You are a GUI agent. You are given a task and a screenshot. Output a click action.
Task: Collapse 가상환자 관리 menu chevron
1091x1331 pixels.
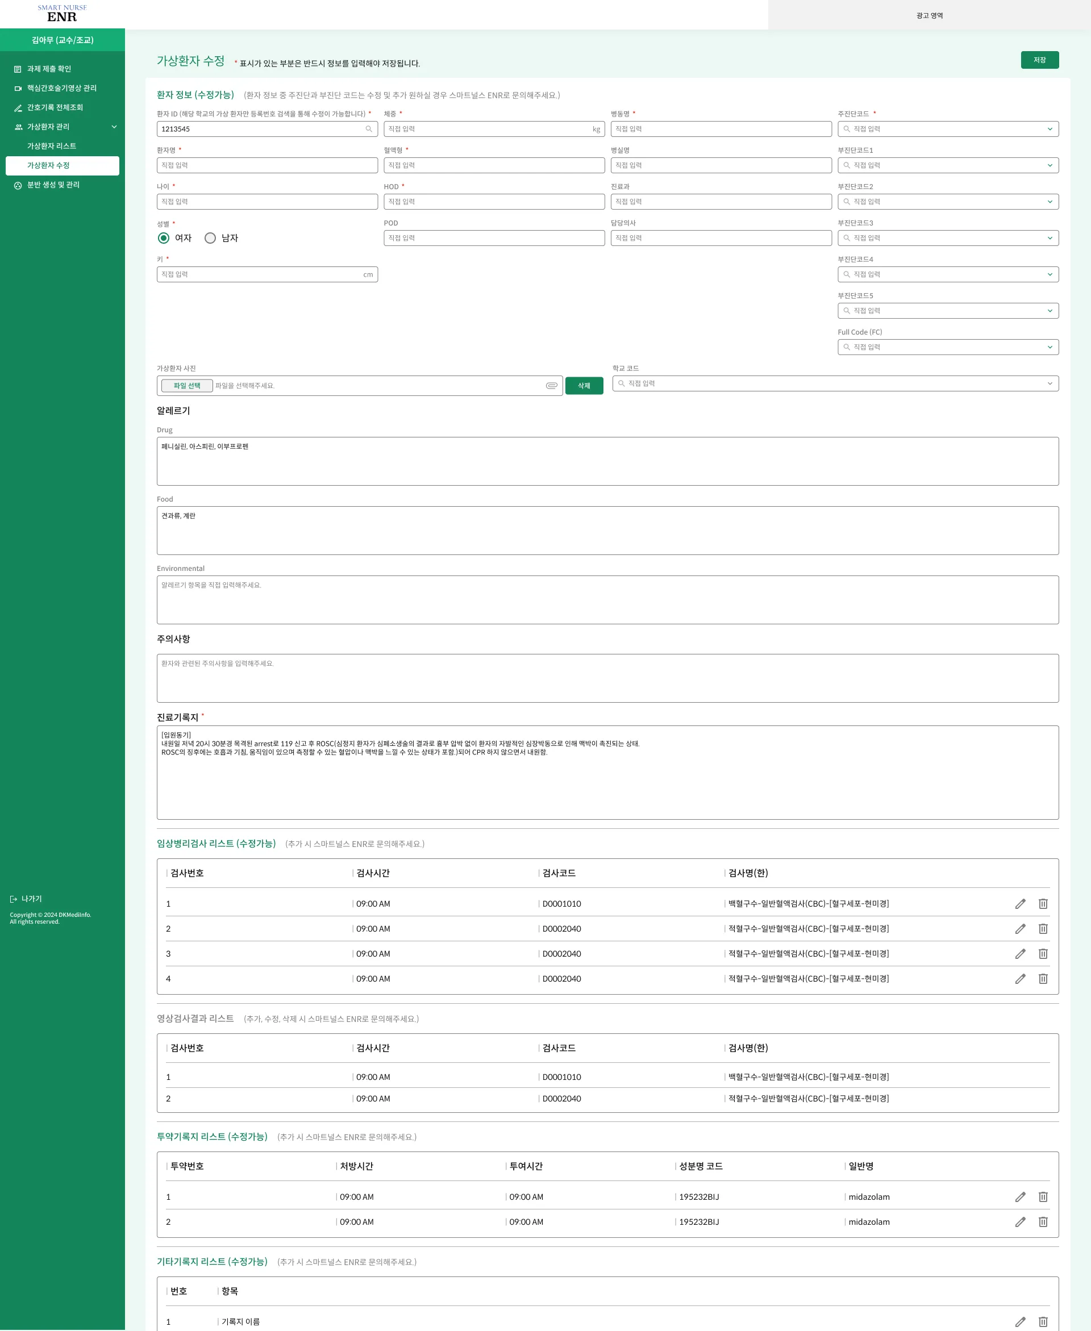tap(114, 127)
